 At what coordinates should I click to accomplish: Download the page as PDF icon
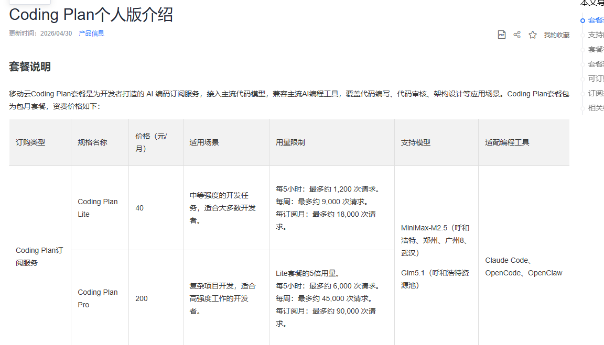[x=502, y=35]
